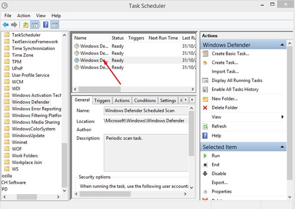Click the green Run arrow icon
295x209 pixels.
205,156
